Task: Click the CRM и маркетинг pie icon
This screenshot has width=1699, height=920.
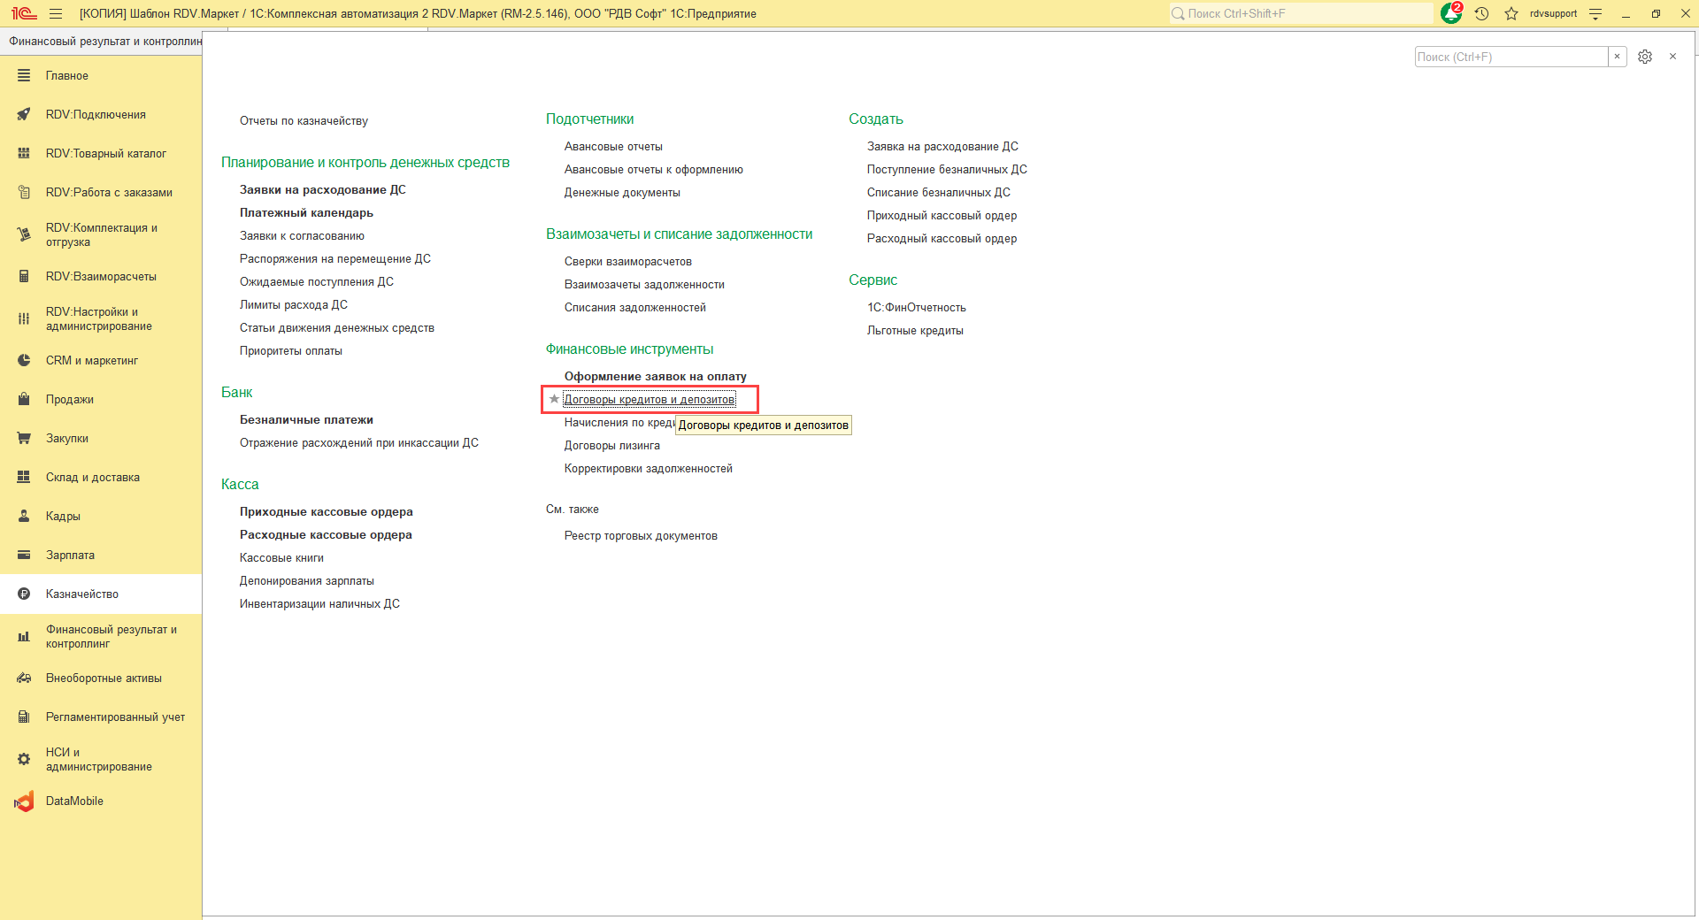Action: [x=24, y=361]
